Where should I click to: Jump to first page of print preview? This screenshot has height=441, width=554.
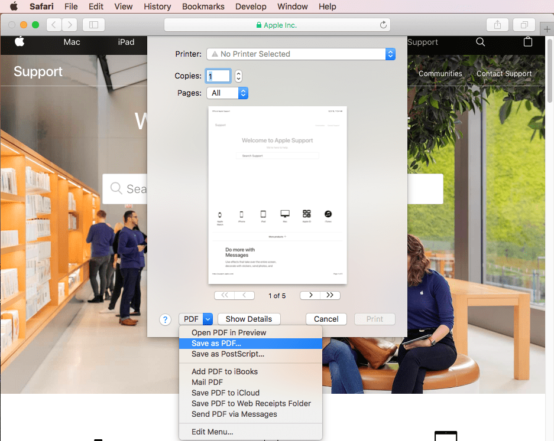click(x=224, y=295)
